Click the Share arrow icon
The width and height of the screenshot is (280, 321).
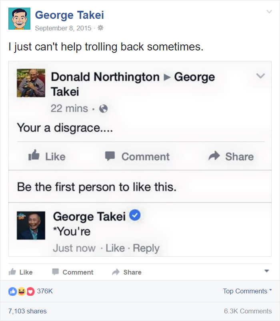tap(116, 272)
